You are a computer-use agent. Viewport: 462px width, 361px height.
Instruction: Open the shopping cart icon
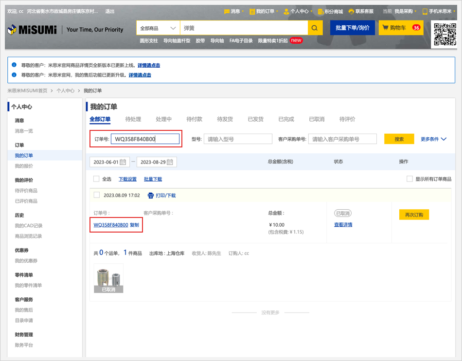[386, 28]
